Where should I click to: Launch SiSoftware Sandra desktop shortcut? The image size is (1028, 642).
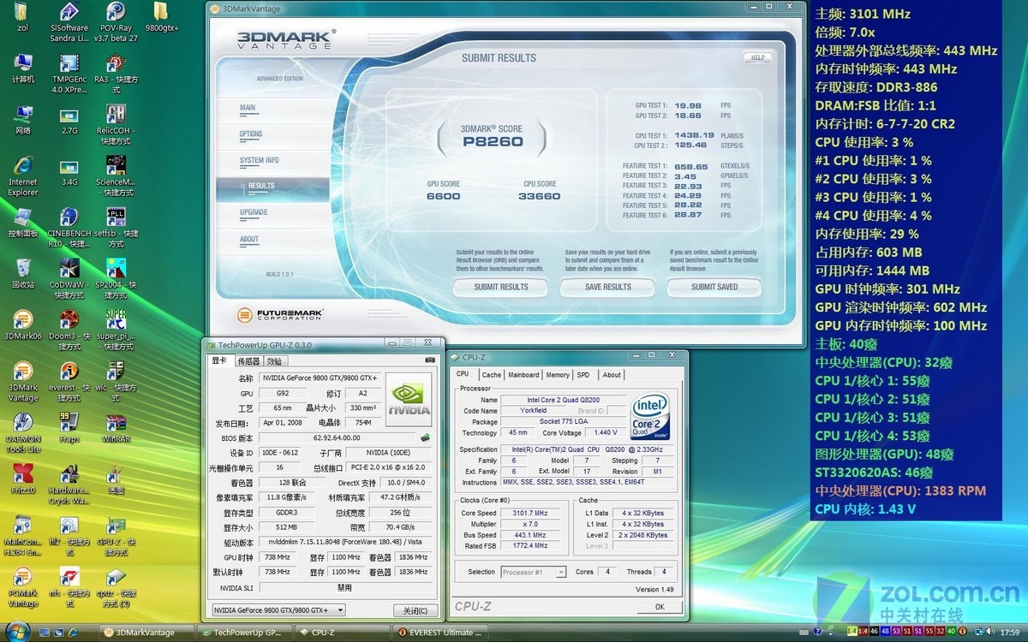69,21
